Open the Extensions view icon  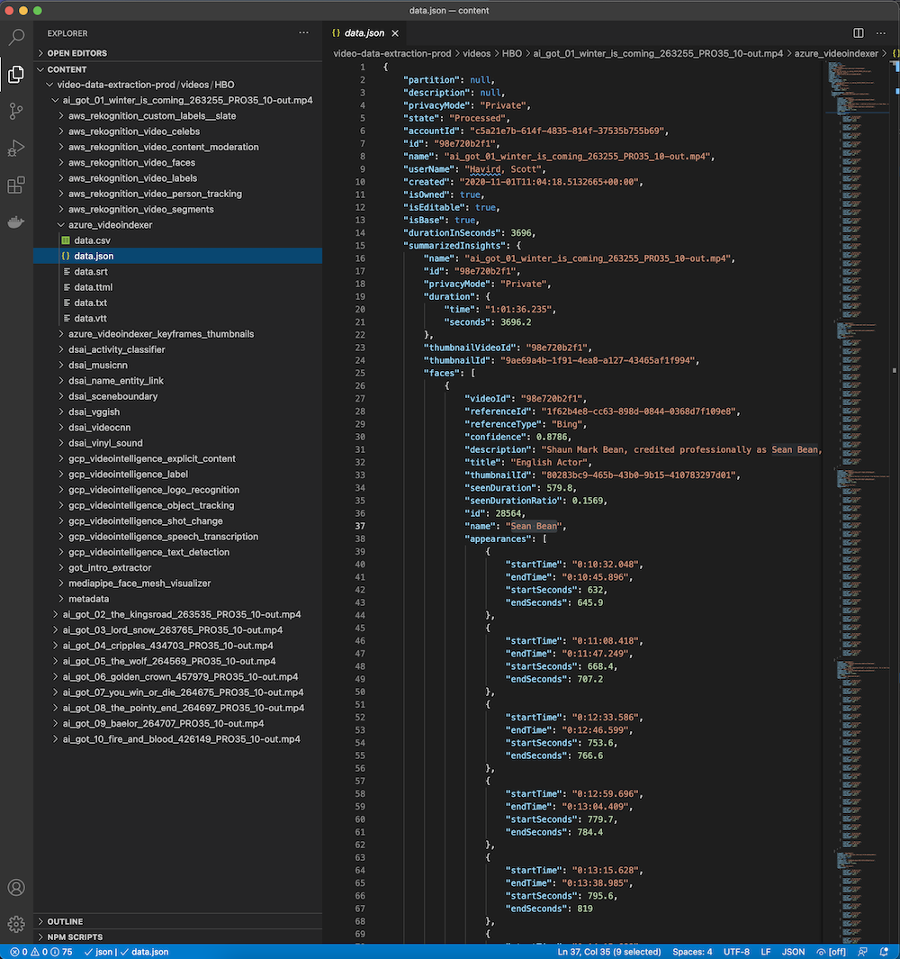(x=16, y=185)
